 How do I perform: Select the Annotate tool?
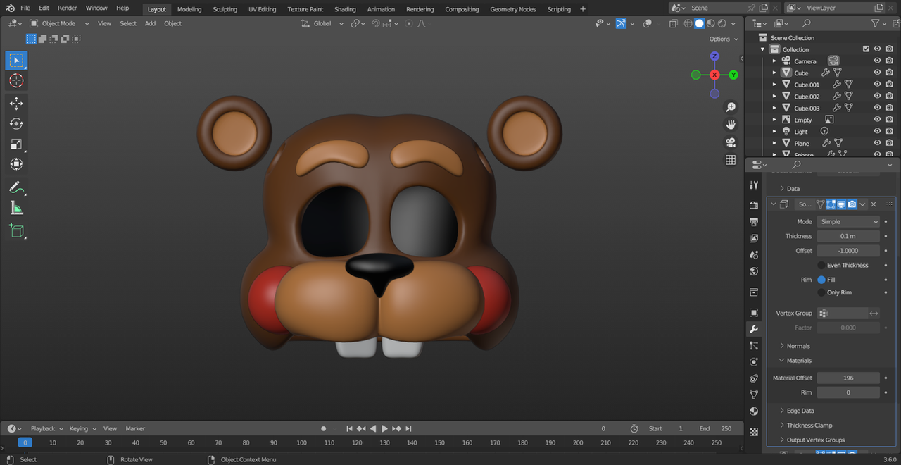click(16, 187)
